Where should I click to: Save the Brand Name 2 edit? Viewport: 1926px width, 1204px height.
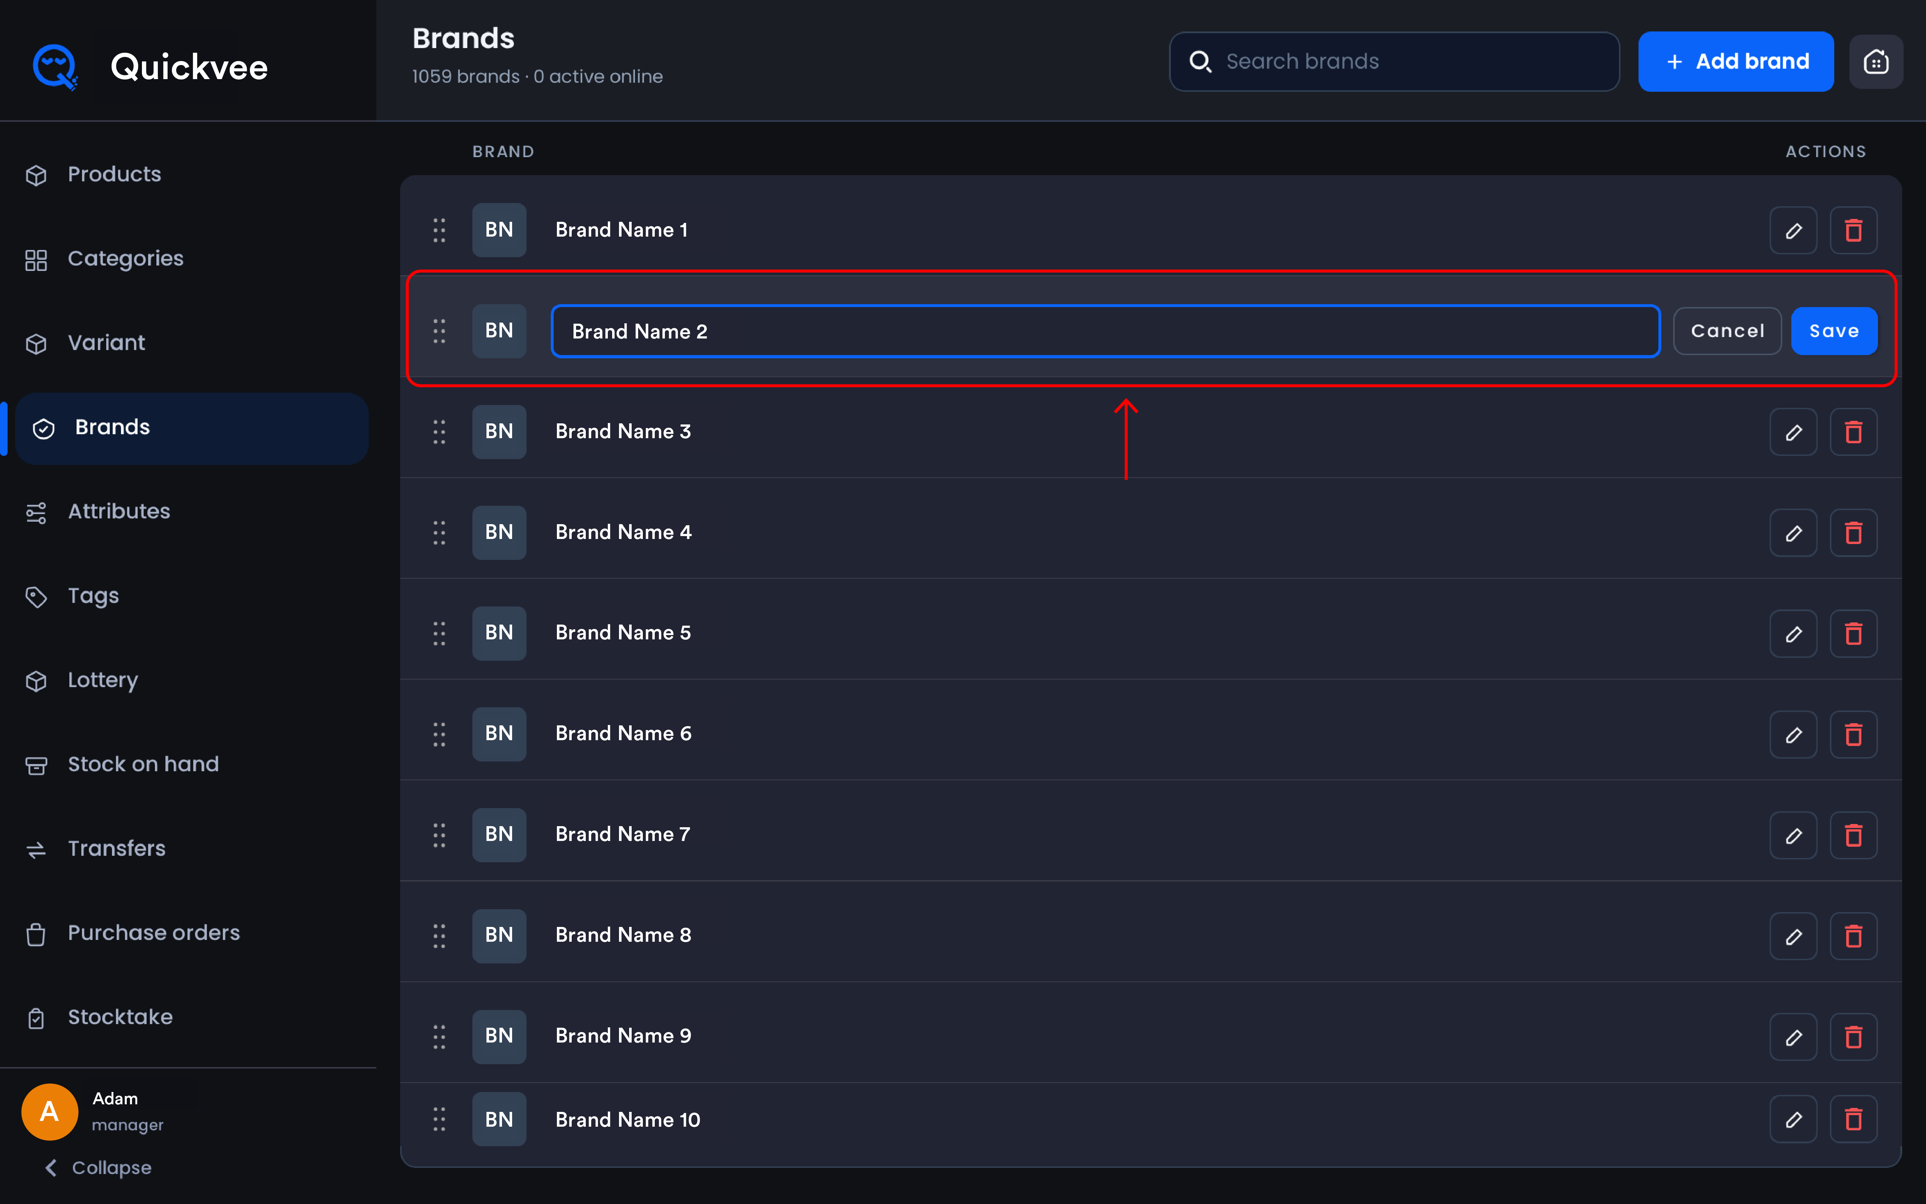[x=1834, y=331]
